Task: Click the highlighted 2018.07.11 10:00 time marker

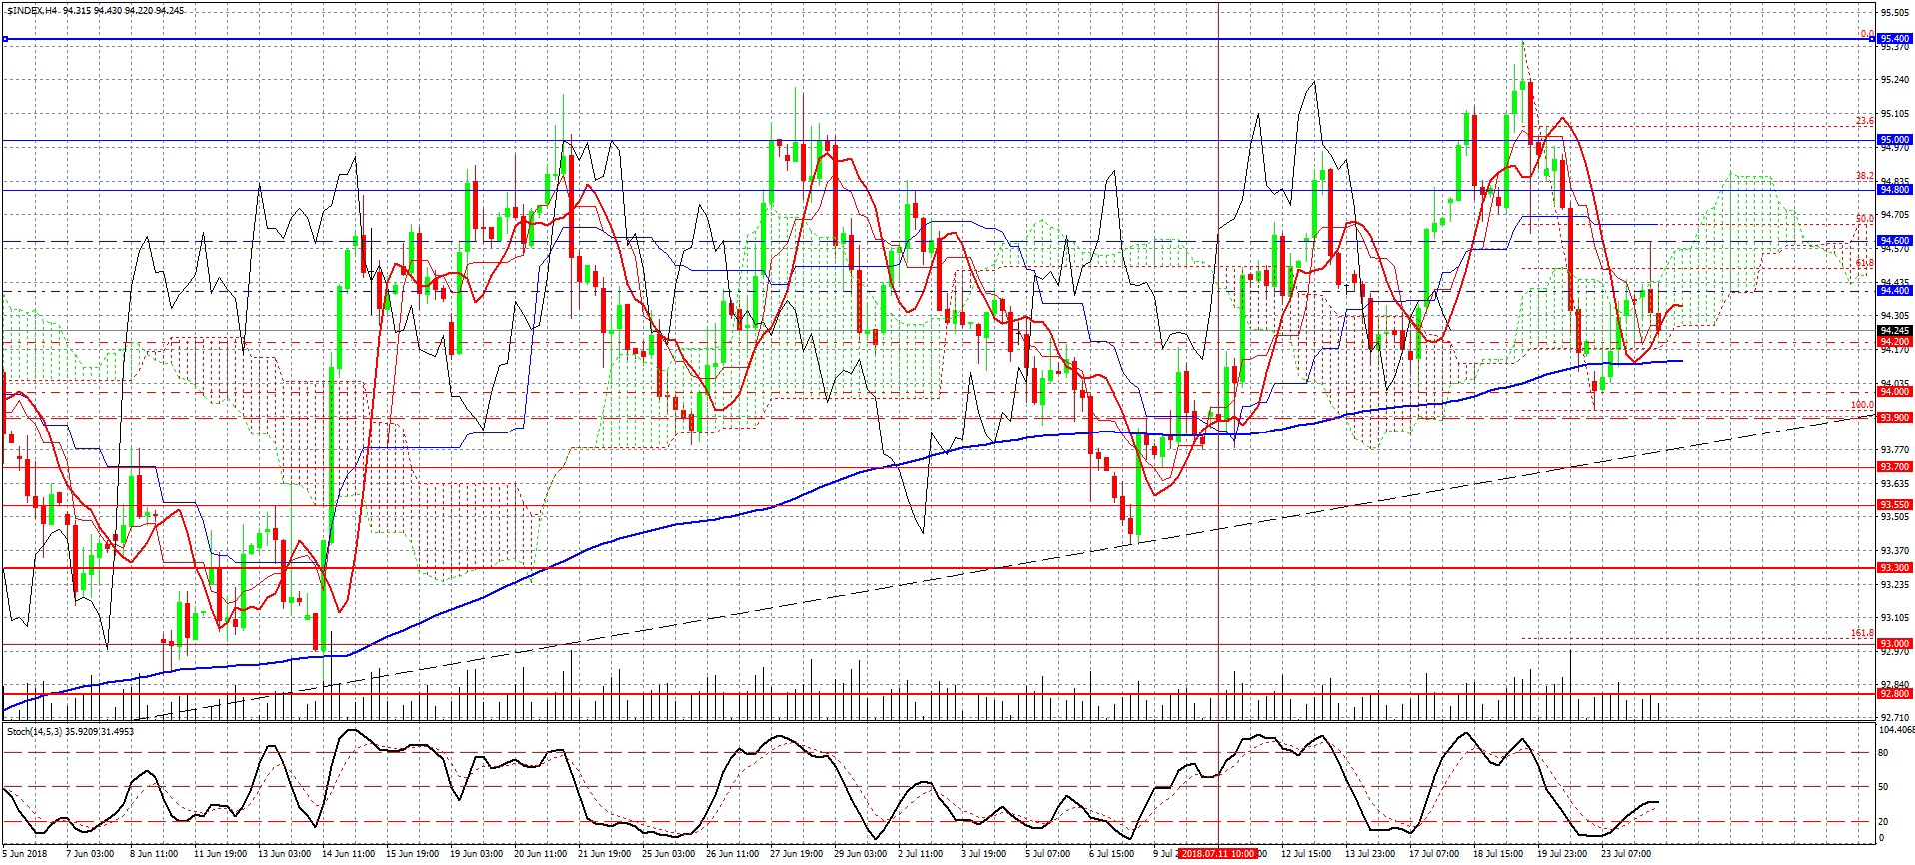Action: coord(1217,854)
